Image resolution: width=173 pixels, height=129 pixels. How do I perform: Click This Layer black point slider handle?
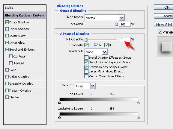coord(60,103)
